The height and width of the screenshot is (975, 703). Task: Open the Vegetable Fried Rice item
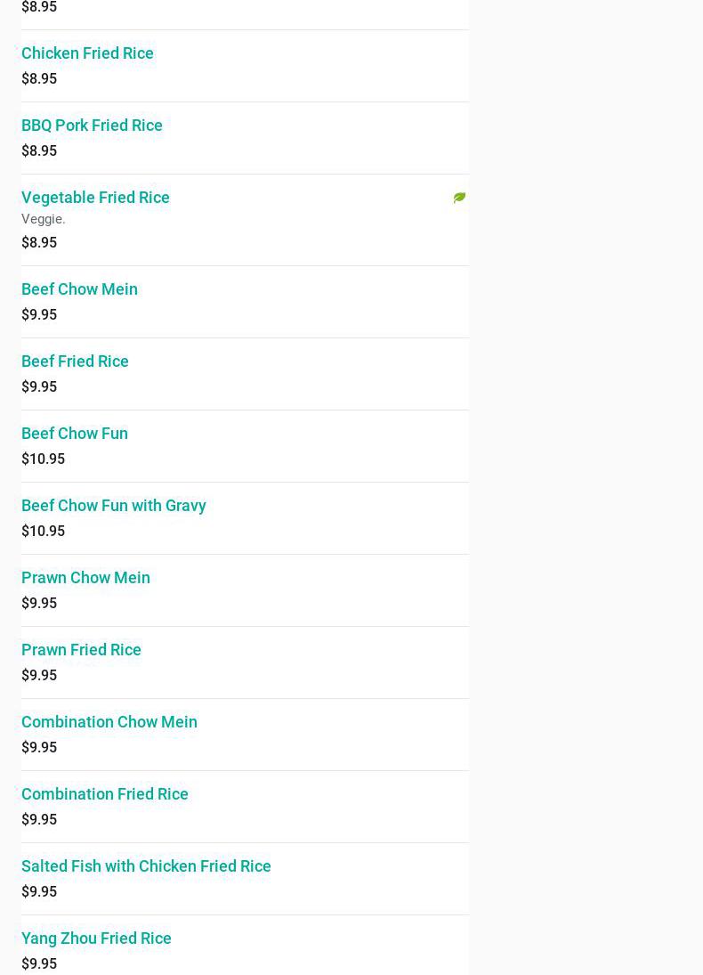coord(95,198)
